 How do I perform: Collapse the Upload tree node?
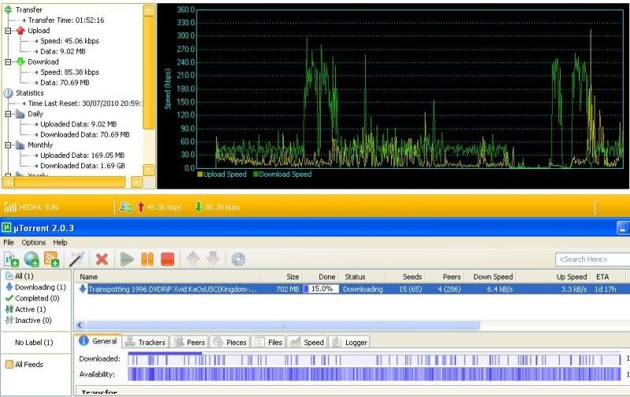click(x=8, y=31)
